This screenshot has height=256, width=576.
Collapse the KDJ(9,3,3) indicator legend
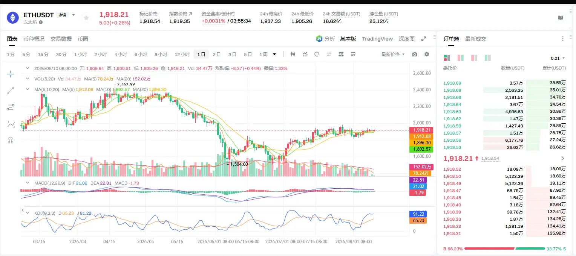coord(27,213)
